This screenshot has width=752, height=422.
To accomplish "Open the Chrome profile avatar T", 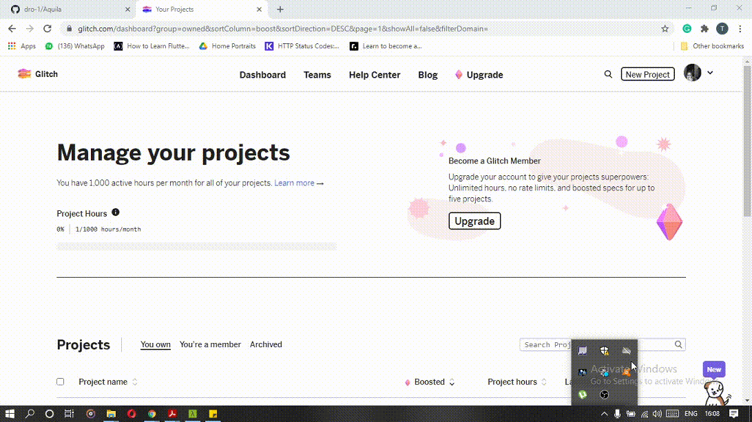I will click(722, 29).
